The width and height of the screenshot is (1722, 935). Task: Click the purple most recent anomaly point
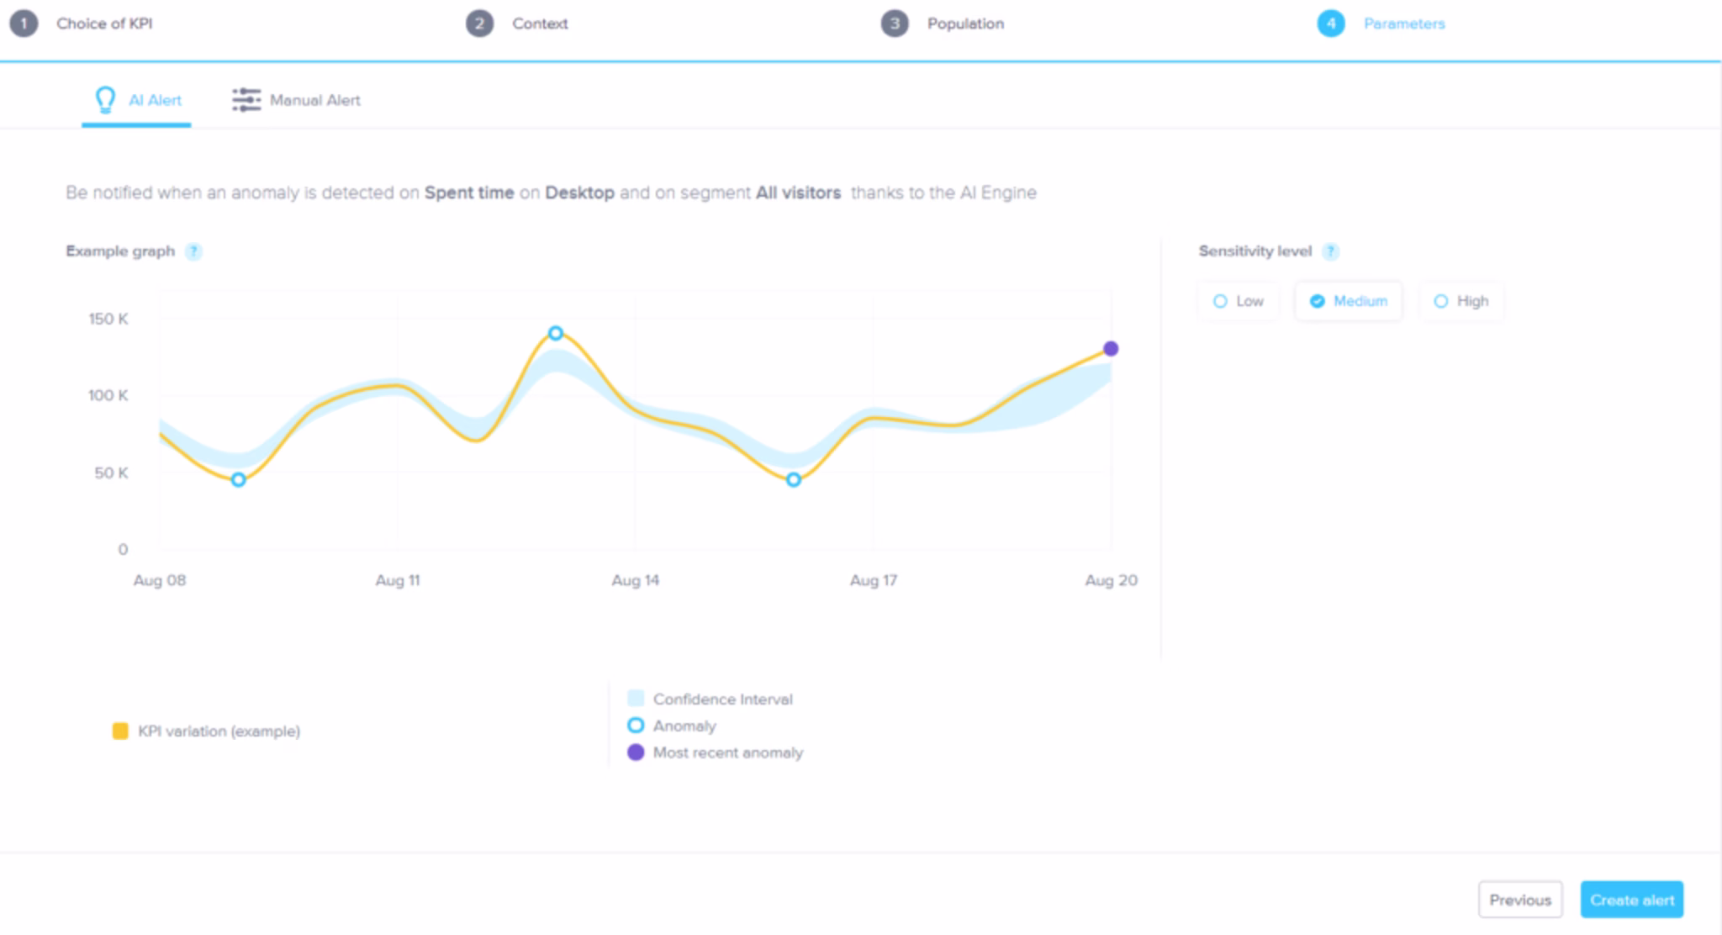click(1111, 349)
